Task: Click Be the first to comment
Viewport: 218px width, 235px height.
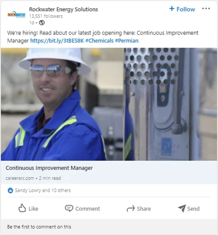Action: 39,227
